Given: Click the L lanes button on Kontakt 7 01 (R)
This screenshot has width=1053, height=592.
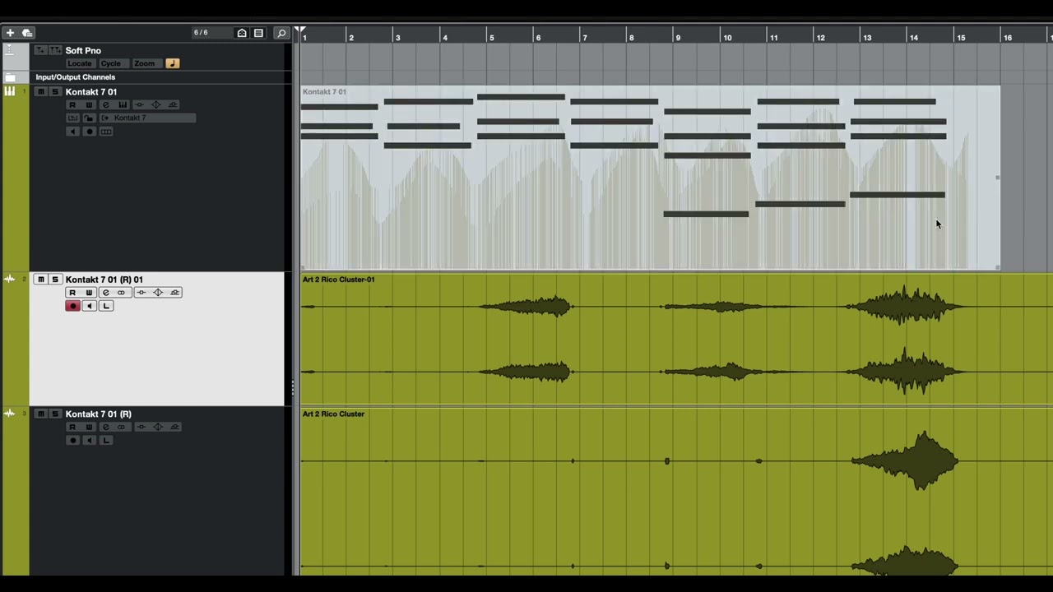Looking at the screenshot, I should tap(106, 441).
